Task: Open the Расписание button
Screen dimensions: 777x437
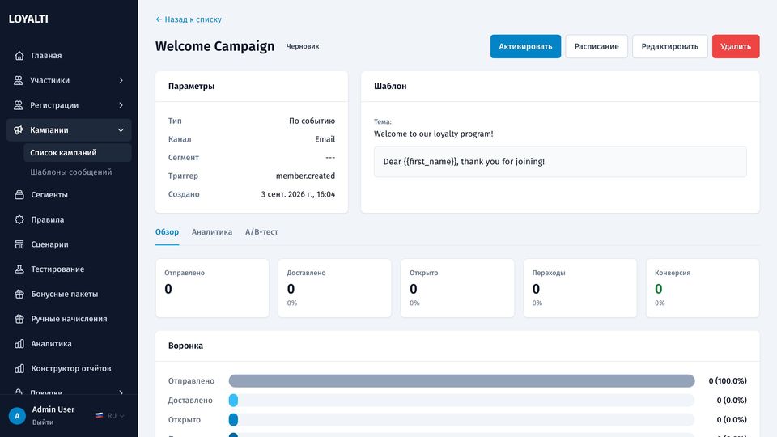Action: click(x=597, y=46)
